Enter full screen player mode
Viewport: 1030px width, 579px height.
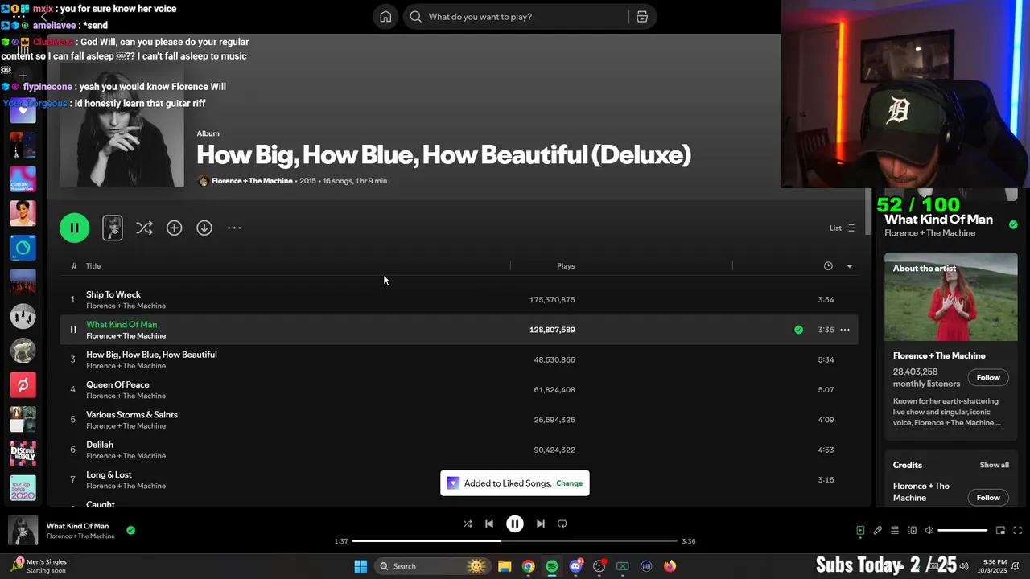[1017, 531]
